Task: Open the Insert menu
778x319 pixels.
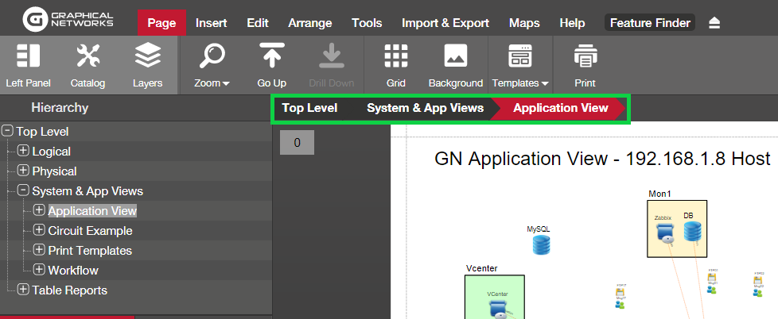Action: (x=211, y=23)
